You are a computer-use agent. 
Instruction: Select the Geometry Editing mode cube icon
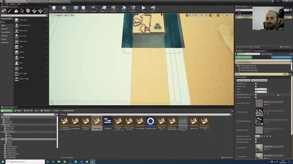click(x=28, y=11)
